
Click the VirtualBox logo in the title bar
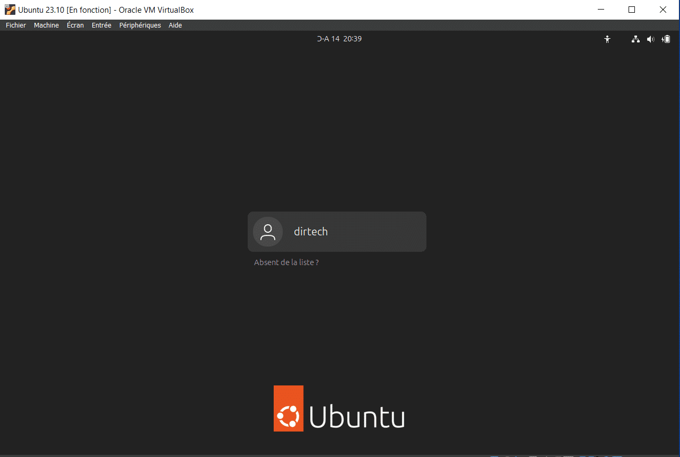pos(10,10)
